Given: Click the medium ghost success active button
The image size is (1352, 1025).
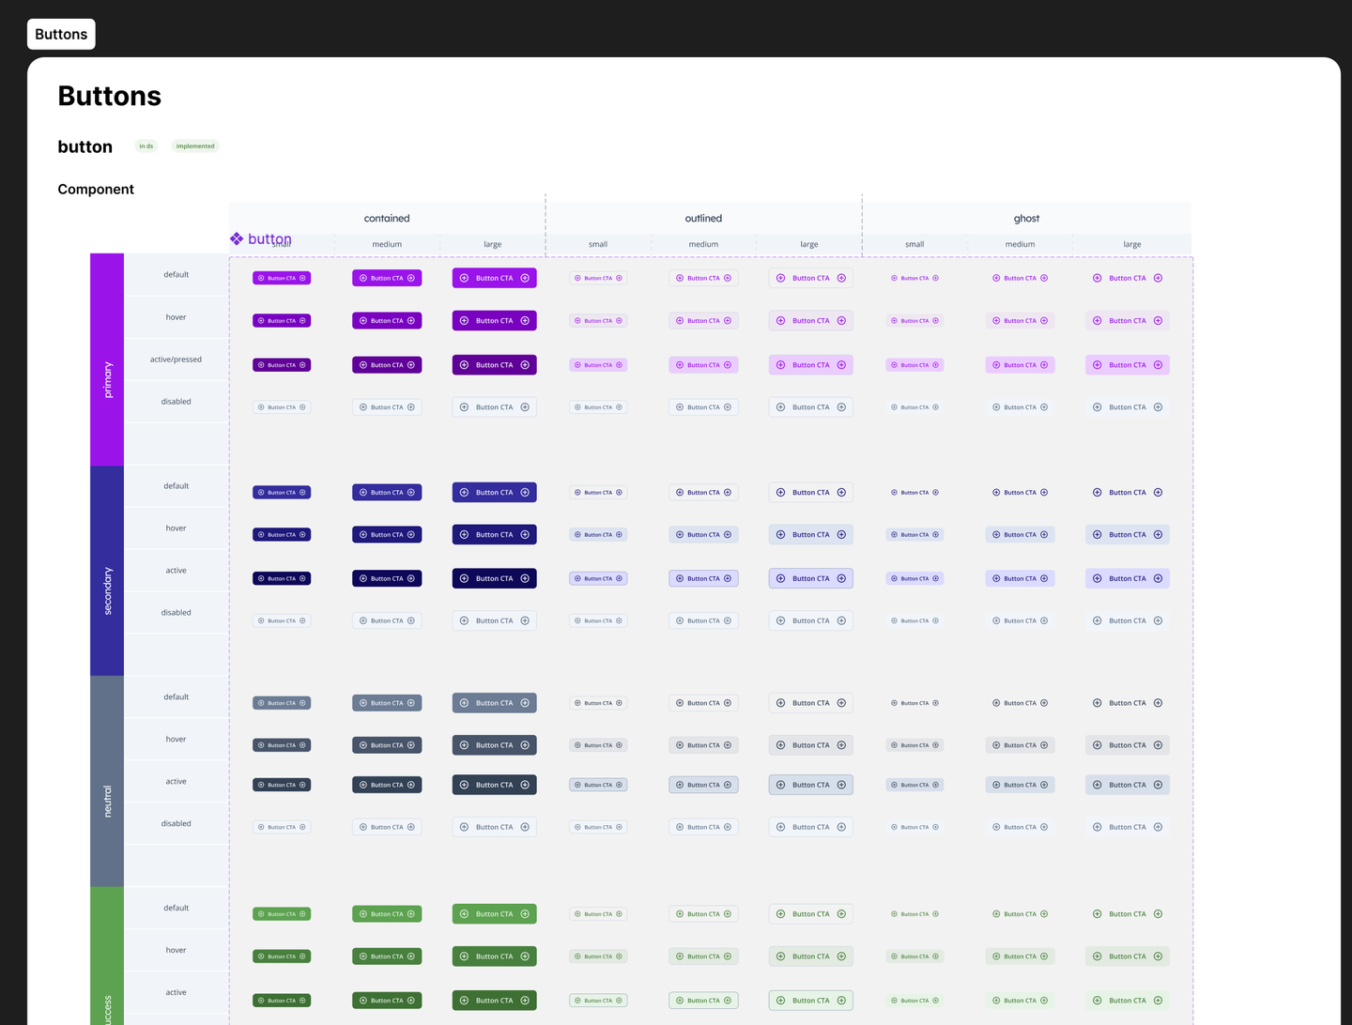Looking at the screenshot, I should 1020,1001.
